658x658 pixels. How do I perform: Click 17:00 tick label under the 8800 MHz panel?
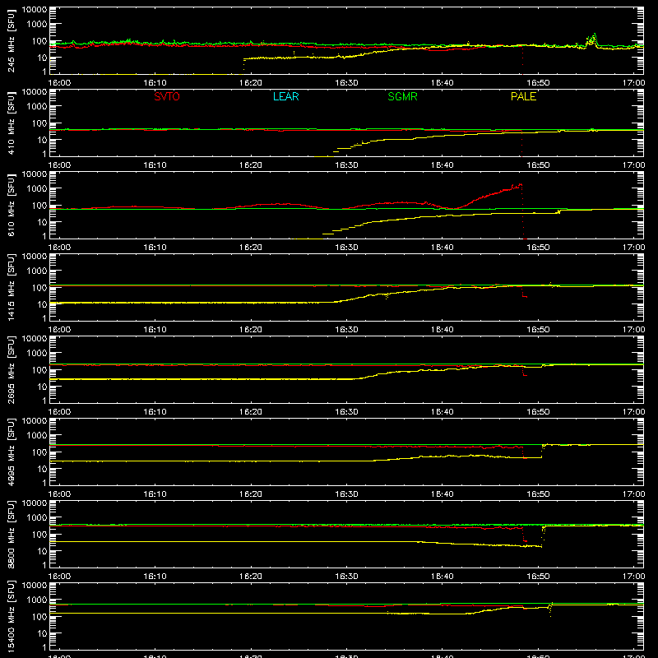(x=633, y=577)
